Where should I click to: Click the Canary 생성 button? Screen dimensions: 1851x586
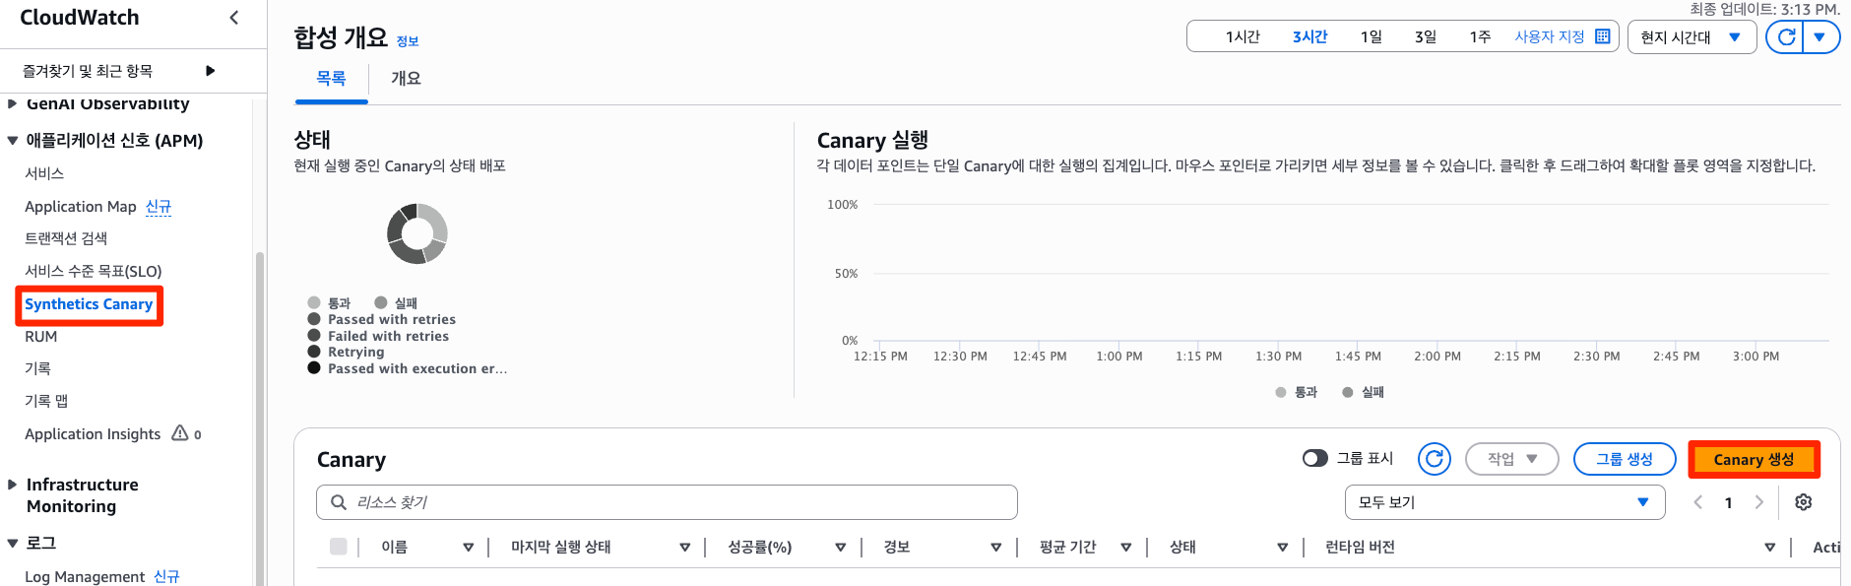pos(1754,460)
